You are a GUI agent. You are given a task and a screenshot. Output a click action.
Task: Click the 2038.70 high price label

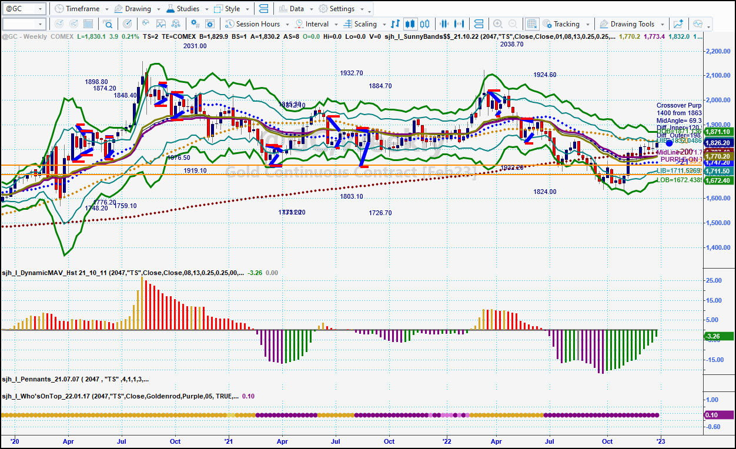[x=511, y=44]
